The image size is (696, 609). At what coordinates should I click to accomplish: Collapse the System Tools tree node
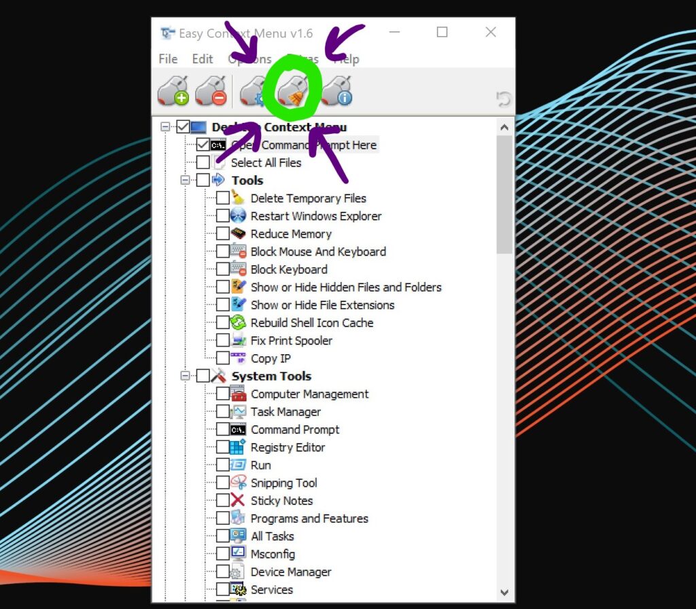tap(185, 376)
